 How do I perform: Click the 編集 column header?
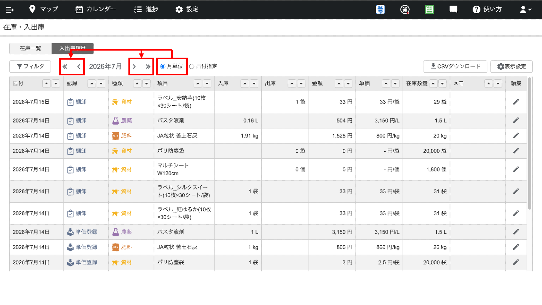point(516,83)
